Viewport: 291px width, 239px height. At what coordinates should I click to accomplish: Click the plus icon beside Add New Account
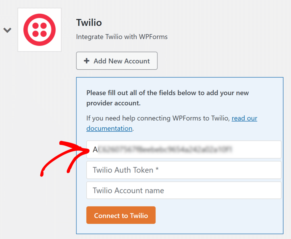[x=86, y=61]
